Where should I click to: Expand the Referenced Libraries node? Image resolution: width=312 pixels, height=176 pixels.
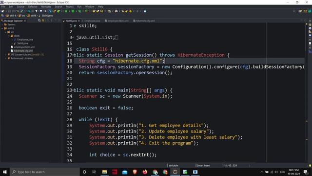tap(5, 58)
